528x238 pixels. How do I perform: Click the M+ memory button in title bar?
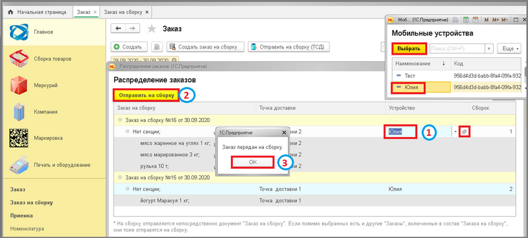496,20
